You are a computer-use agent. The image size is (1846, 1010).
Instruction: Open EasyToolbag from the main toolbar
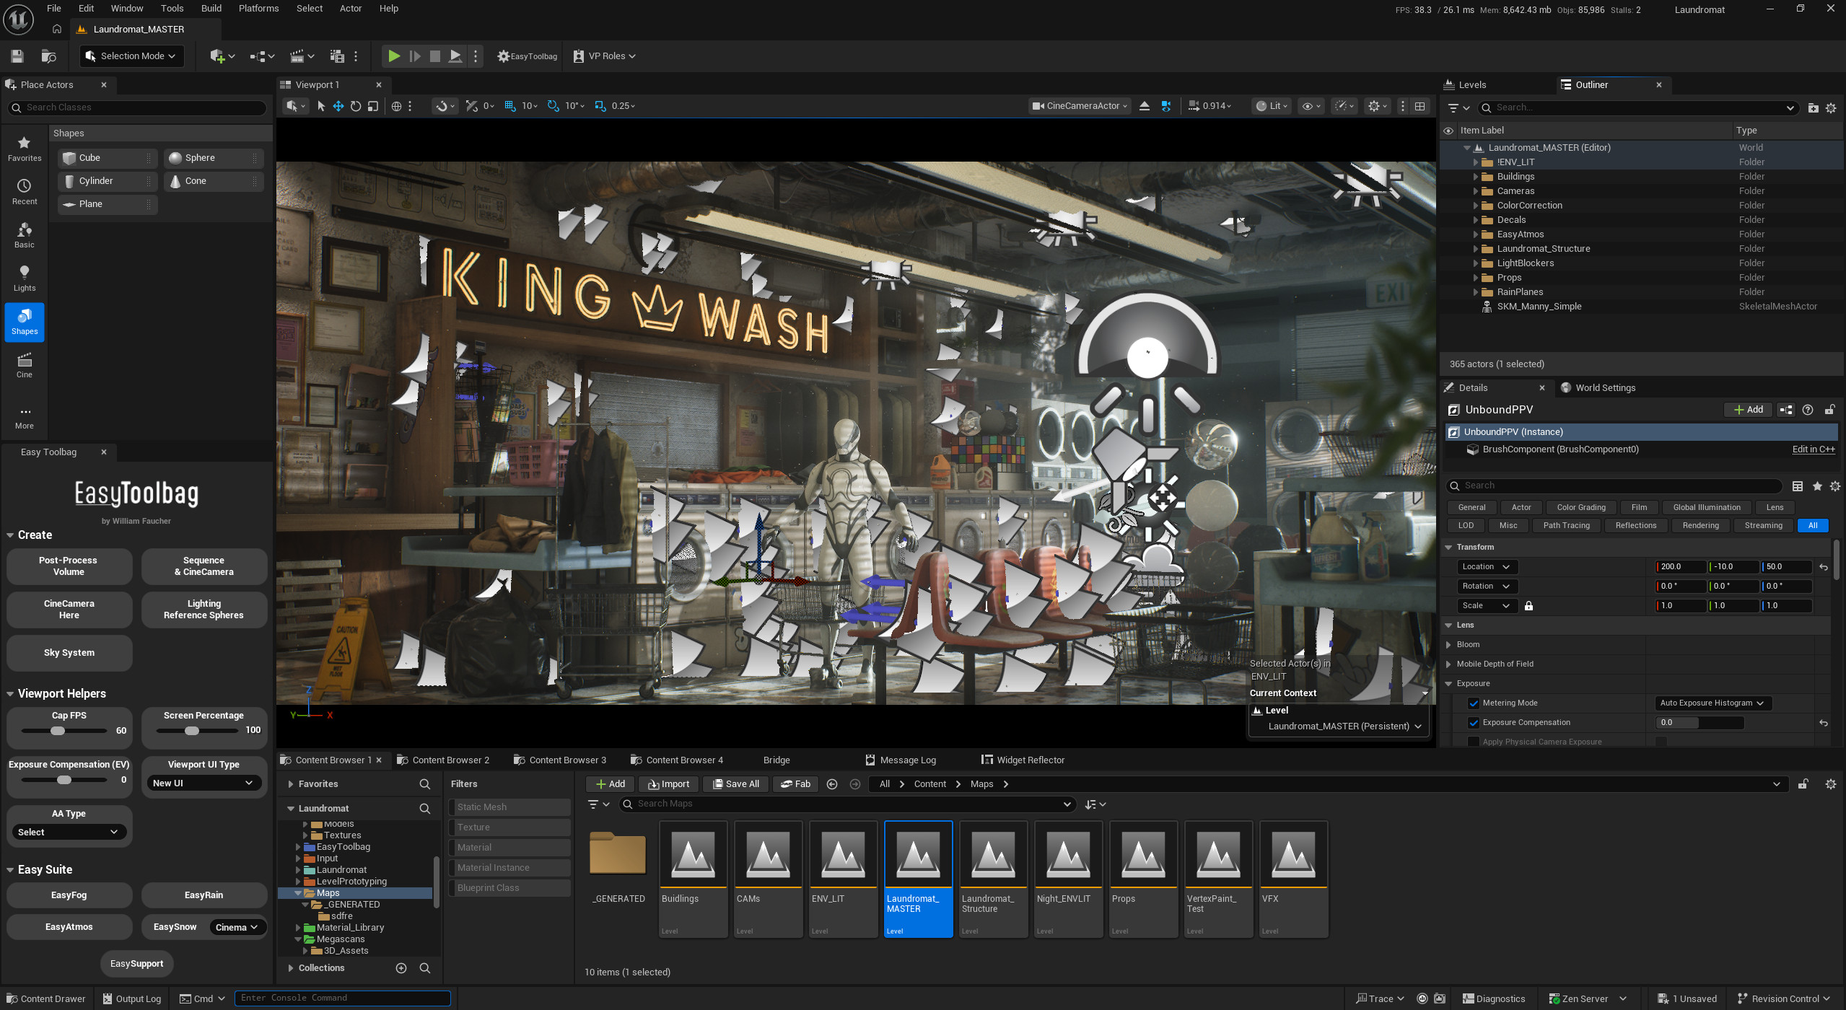[526, 56]
